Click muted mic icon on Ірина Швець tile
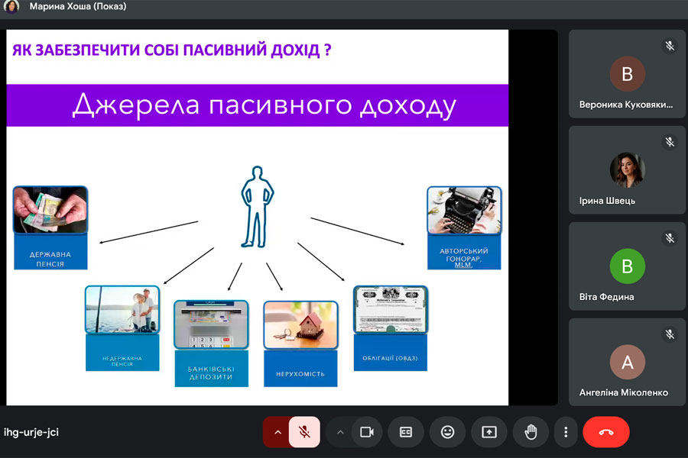688x458 pixels. 670,142
